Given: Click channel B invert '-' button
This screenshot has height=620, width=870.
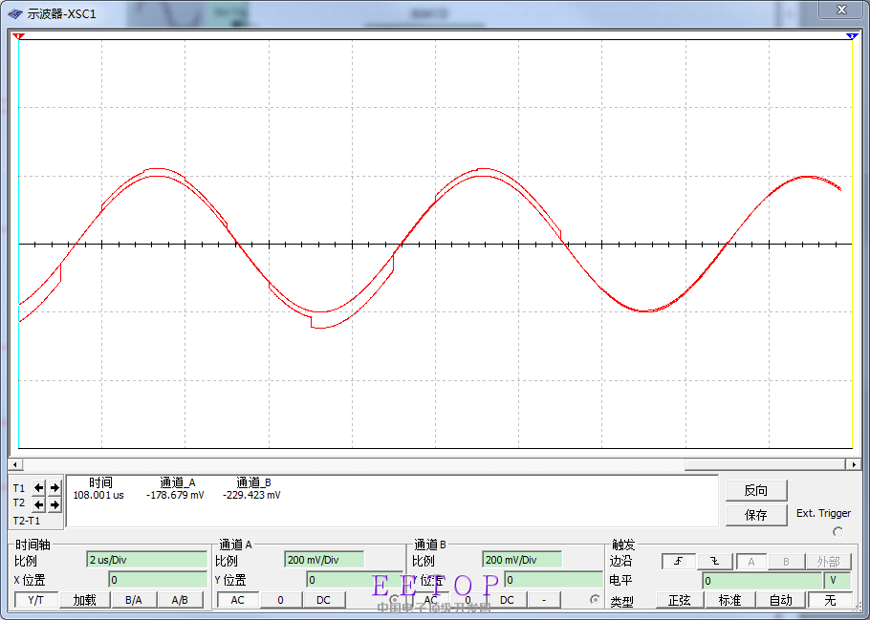Looking at the screenshot, I should [544, 600].
